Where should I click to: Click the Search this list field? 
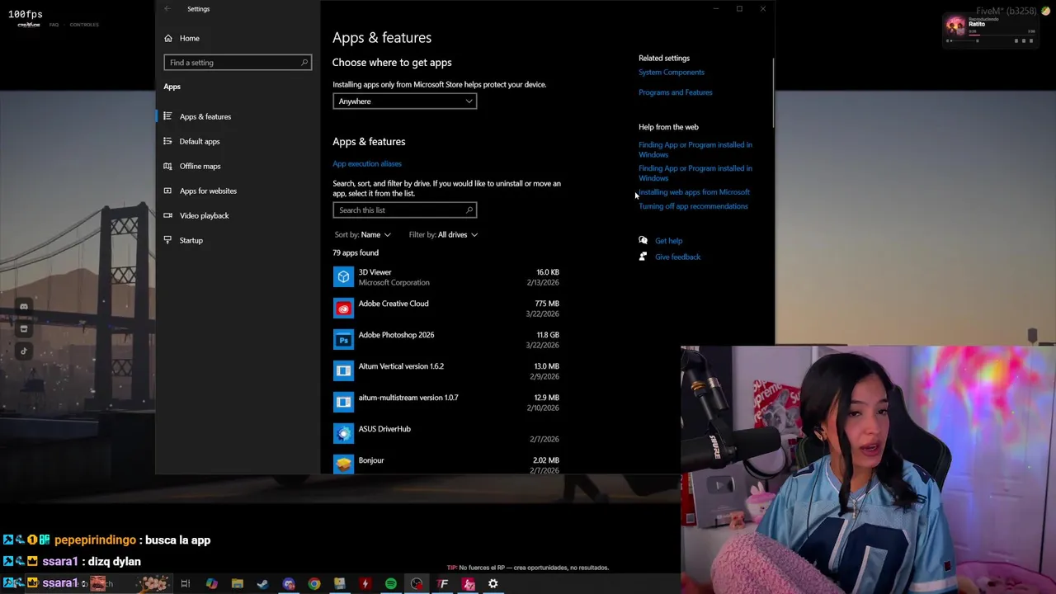pos(404,210)
